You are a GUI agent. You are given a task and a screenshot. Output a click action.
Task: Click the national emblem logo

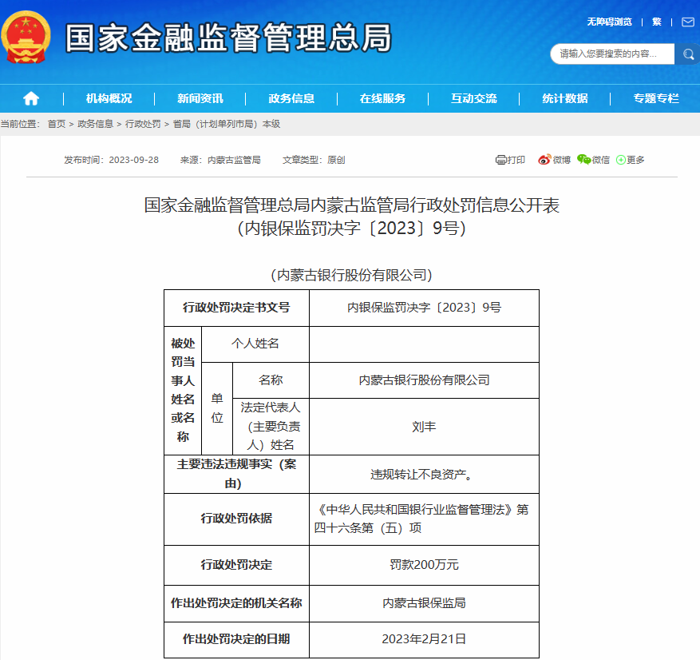coord(26,38)
